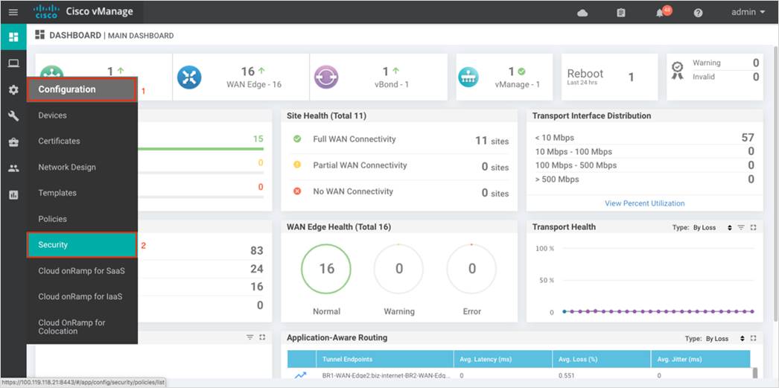Click the red no connectivity status icon
This screenshot has width=779, height=388.
pyautogui.click(x=297, y=191)
